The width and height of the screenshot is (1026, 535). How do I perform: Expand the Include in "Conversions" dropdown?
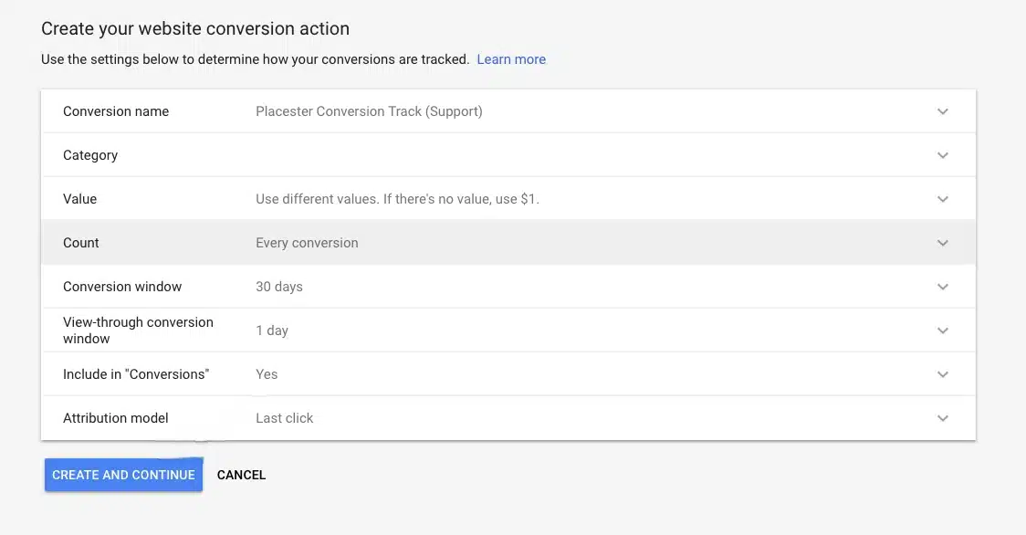943,373
